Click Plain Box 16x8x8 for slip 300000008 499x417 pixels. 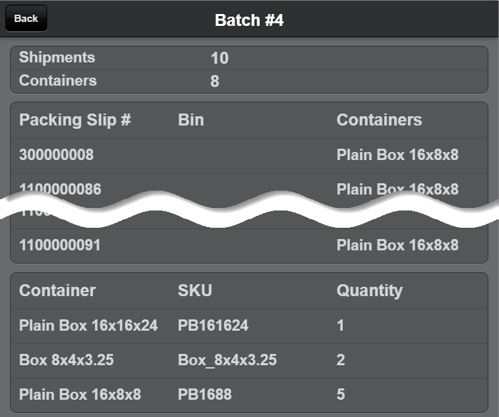[x=397, y=155]
